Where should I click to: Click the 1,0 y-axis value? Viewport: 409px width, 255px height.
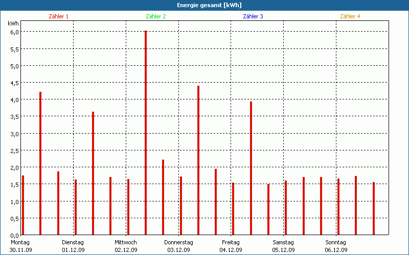point(14,202)
